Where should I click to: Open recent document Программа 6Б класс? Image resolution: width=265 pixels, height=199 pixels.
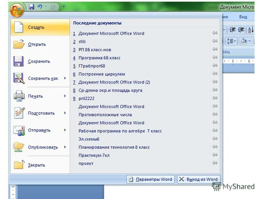point(145,58)
